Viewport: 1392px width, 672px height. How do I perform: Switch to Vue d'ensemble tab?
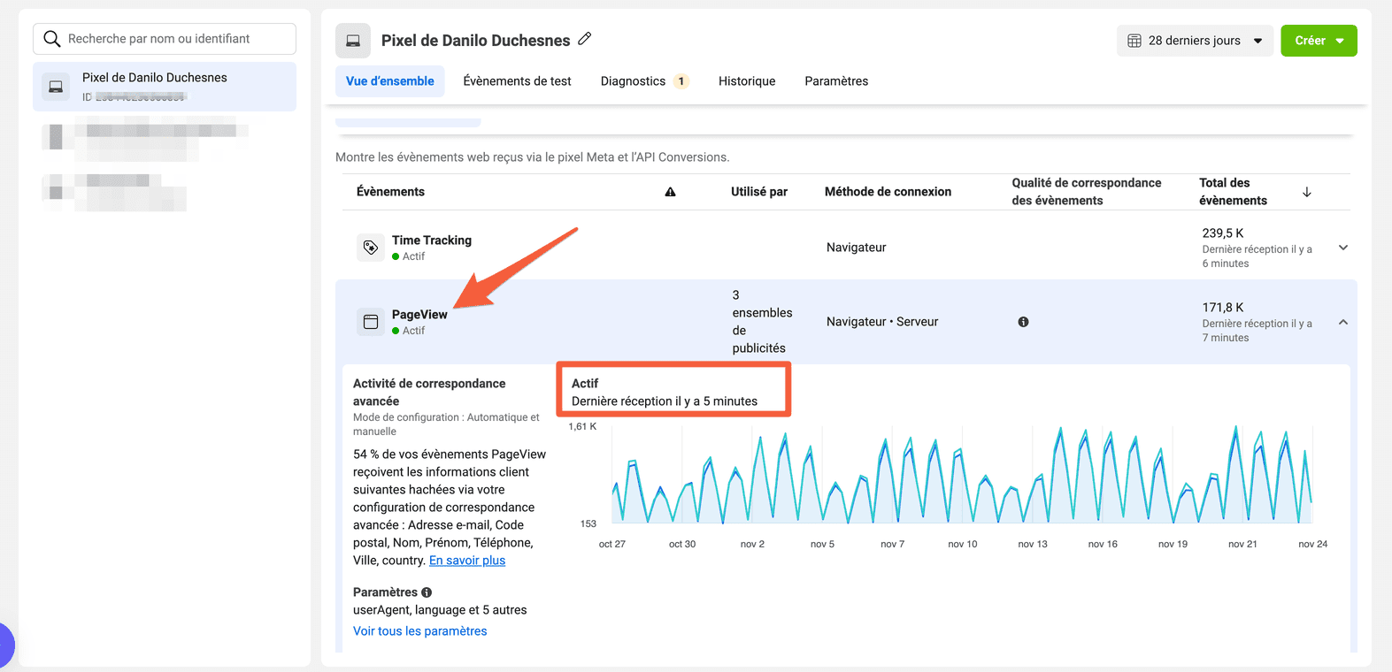coord(390,81)
